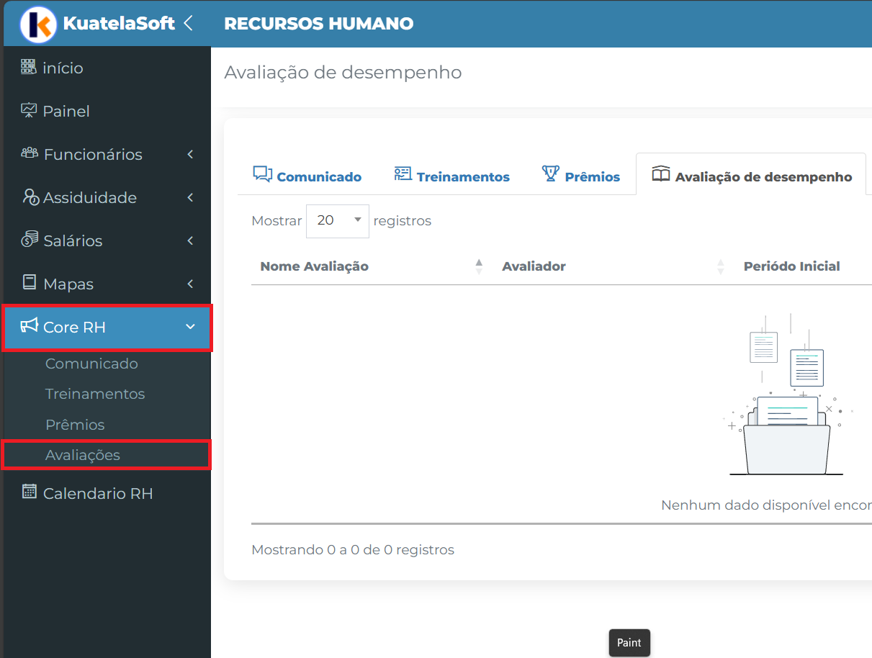872x658 pixels.
Task: Collapse the Core RH menu chevron
Action: tap(190, 327)
